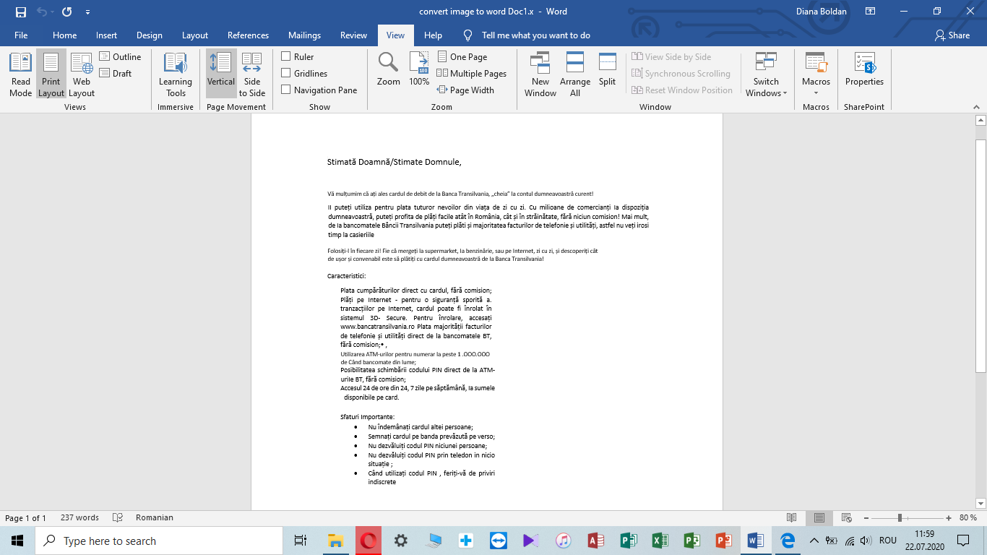
Task: Collapse the ribbon with the chevron
Action: pos(978,107)
